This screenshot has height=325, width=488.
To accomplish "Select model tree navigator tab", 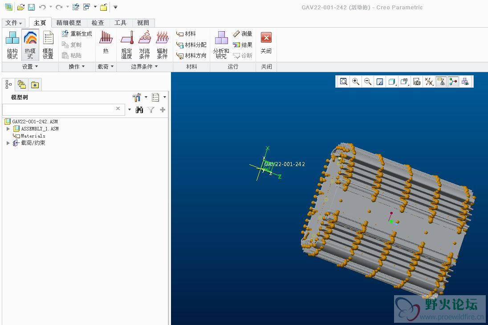I will coord(8,84).
